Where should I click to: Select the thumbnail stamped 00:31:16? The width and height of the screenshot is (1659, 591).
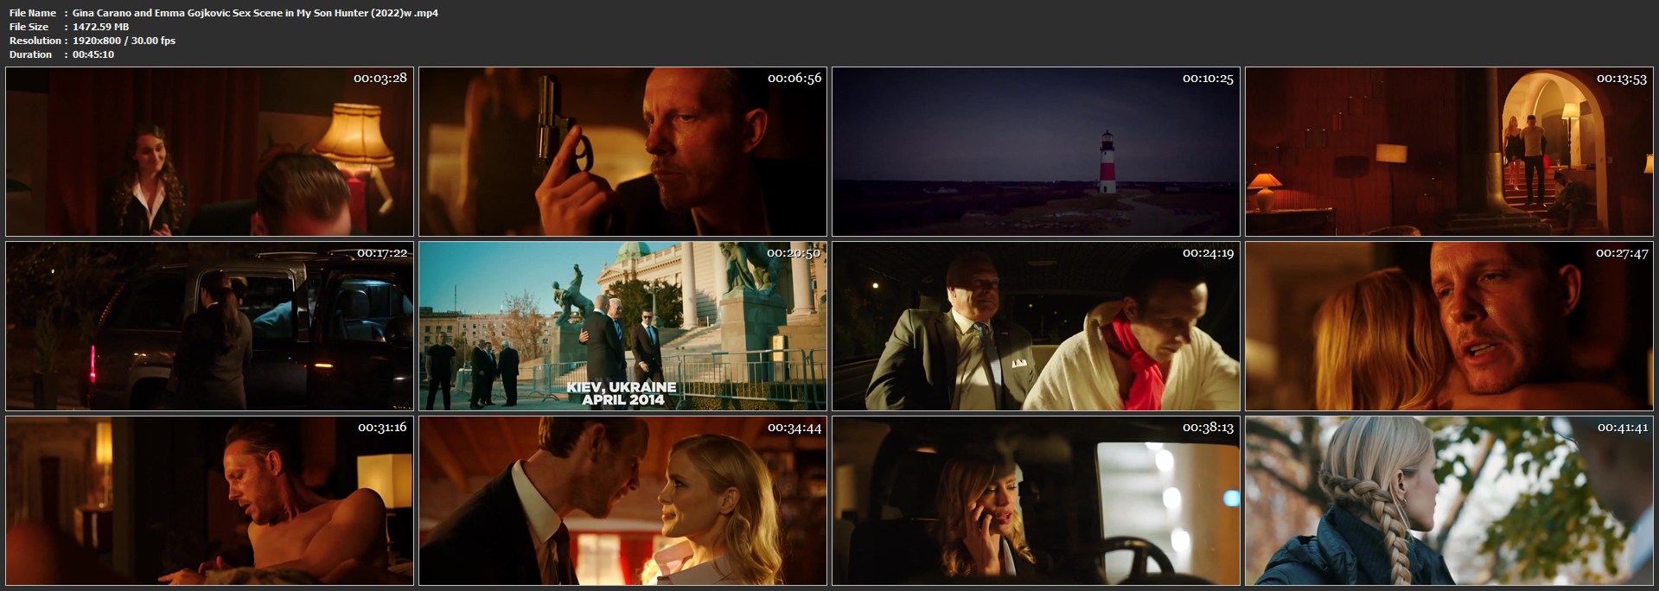[210, 500]
